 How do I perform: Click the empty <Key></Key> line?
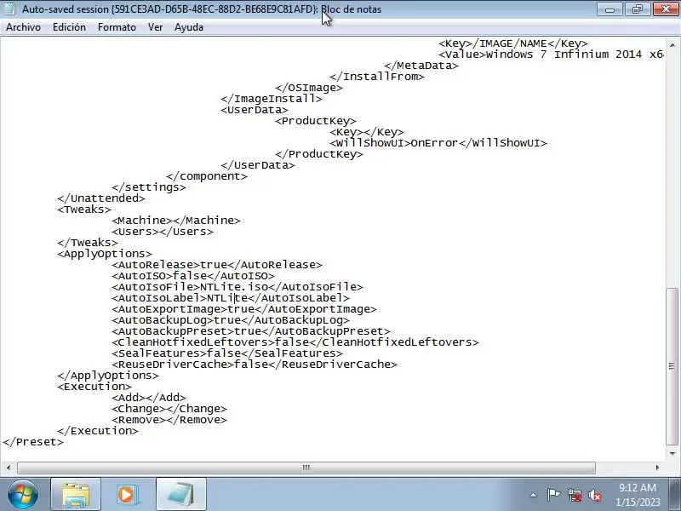tap(367, 132)
